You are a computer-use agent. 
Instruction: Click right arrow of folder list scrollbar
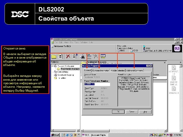78,130
